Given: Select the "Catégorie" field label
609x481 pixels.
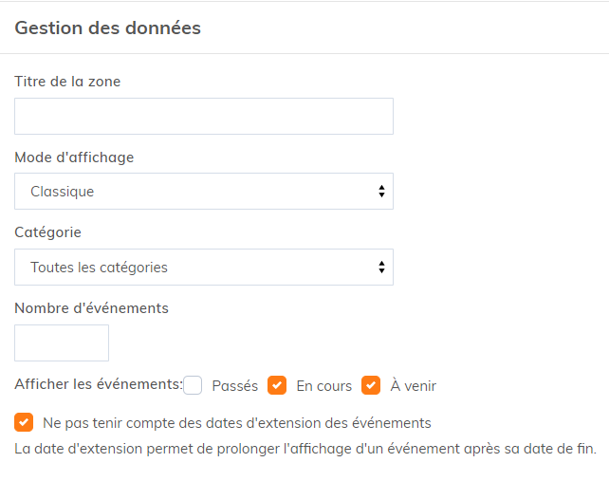Looking at the screenshot, I should pos(47,232).
